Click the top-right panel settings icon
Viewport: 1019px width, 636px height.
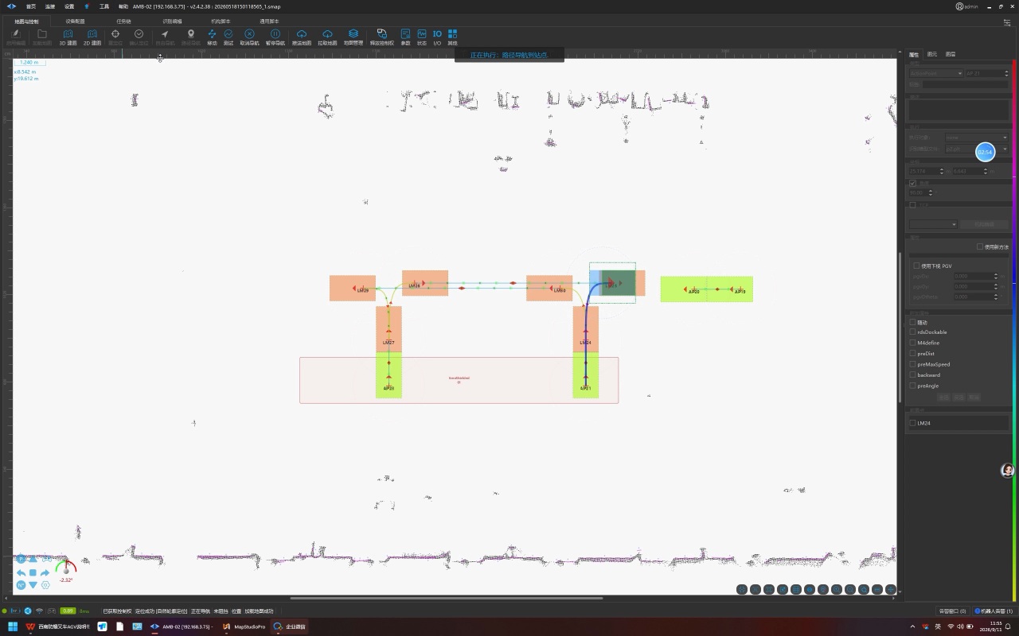click(x=1007, y=23)
